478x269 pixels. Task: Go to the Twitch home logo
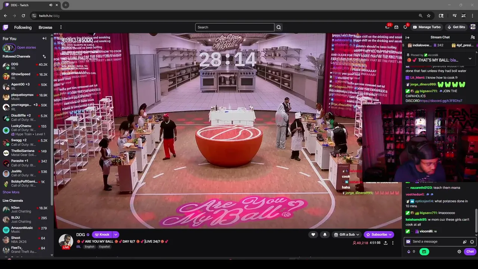point(6,27)
